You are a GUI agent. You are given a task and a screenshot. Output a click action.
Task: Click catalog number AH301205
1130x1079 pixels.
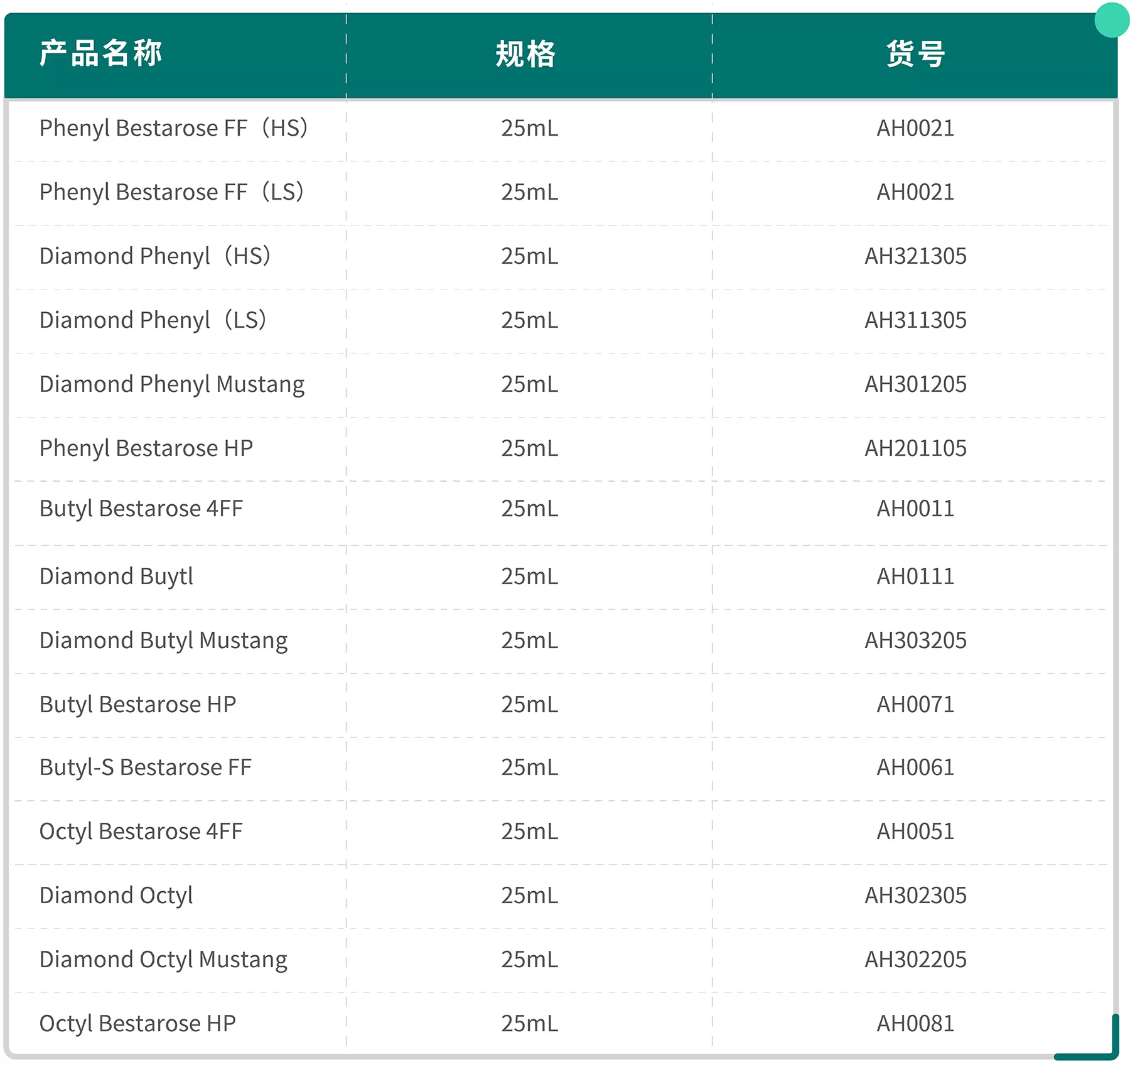(915, 384)
